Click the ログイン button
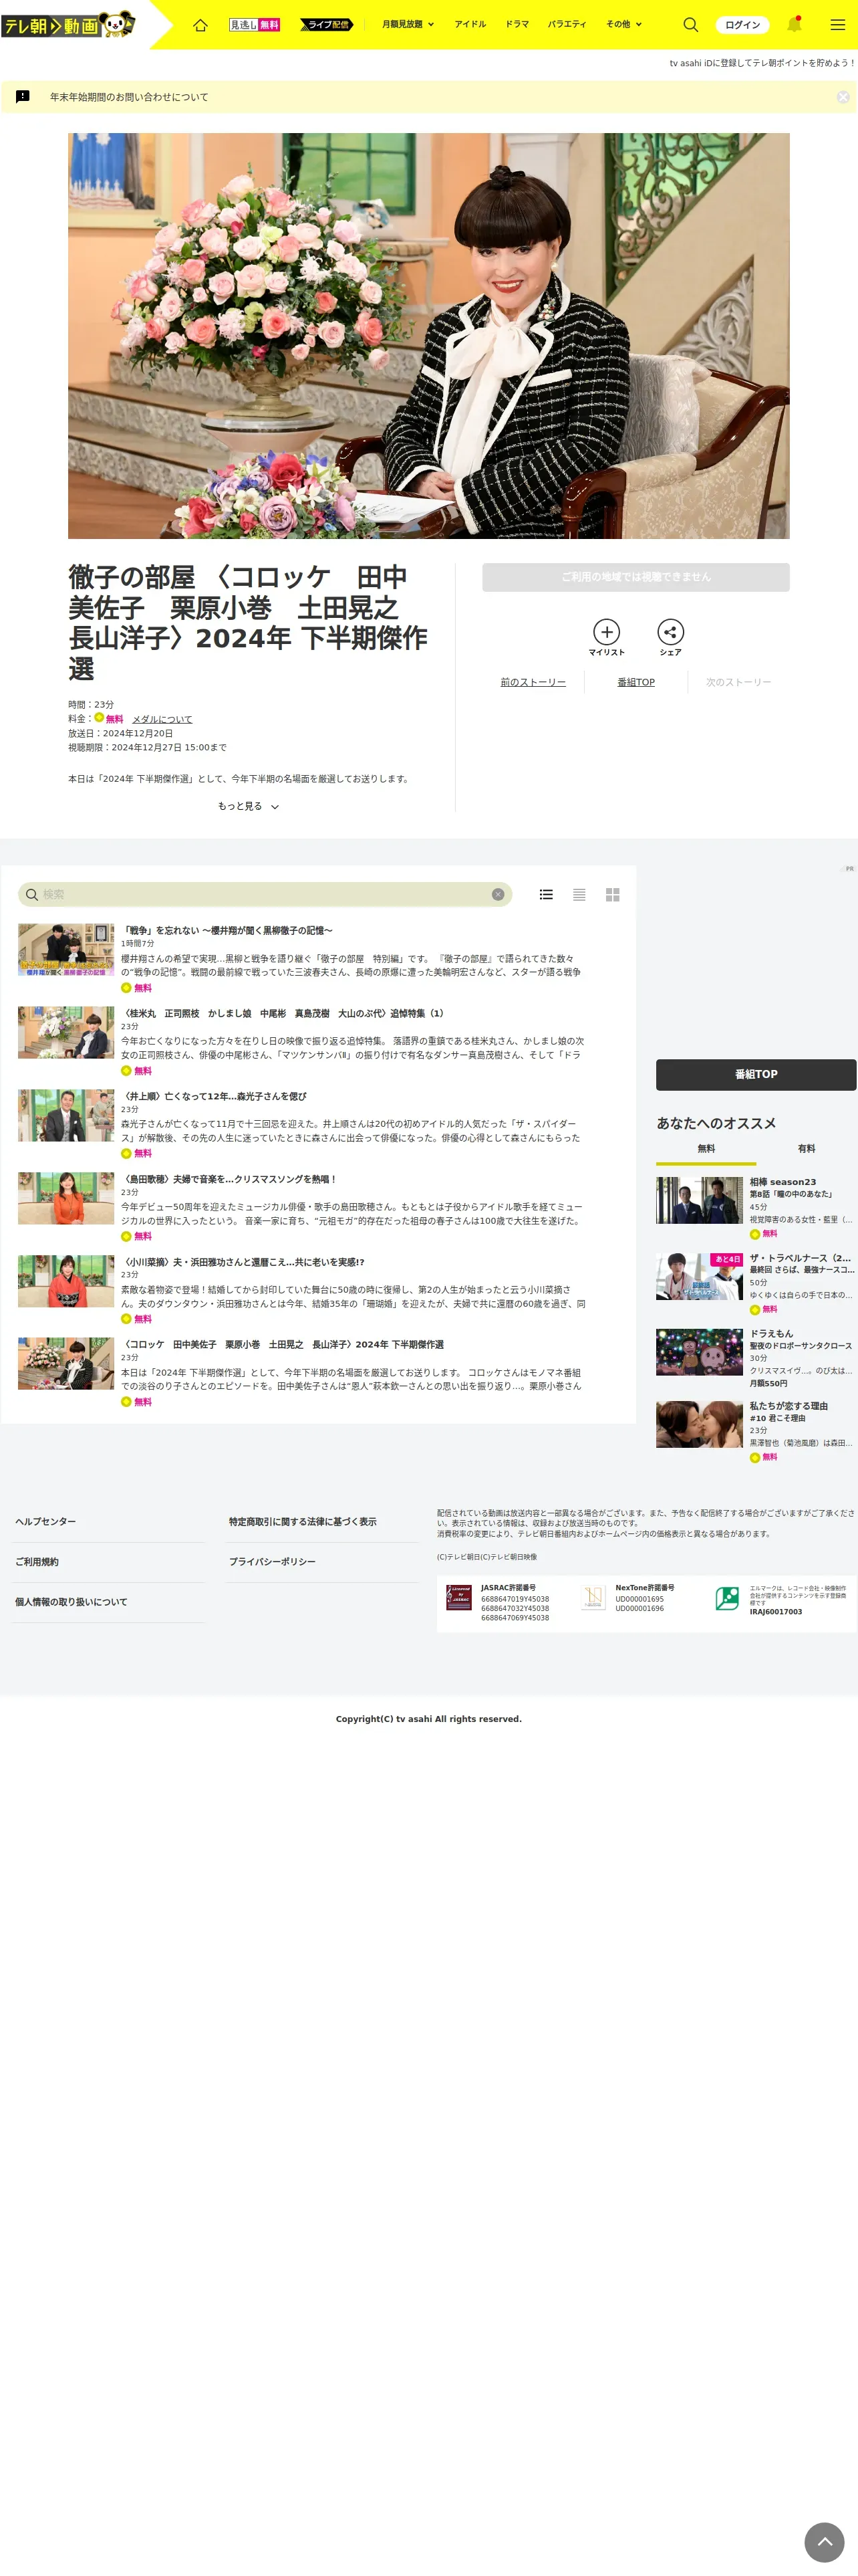Image resolution: width=858 pixels, height=2576 pixels. point(742,25)
